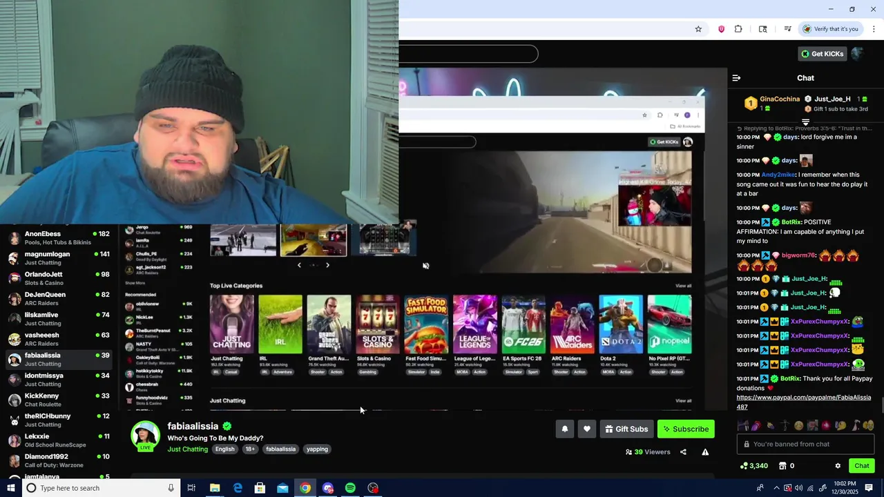Open the Chrome media controls icon

[x=787, y=29]
